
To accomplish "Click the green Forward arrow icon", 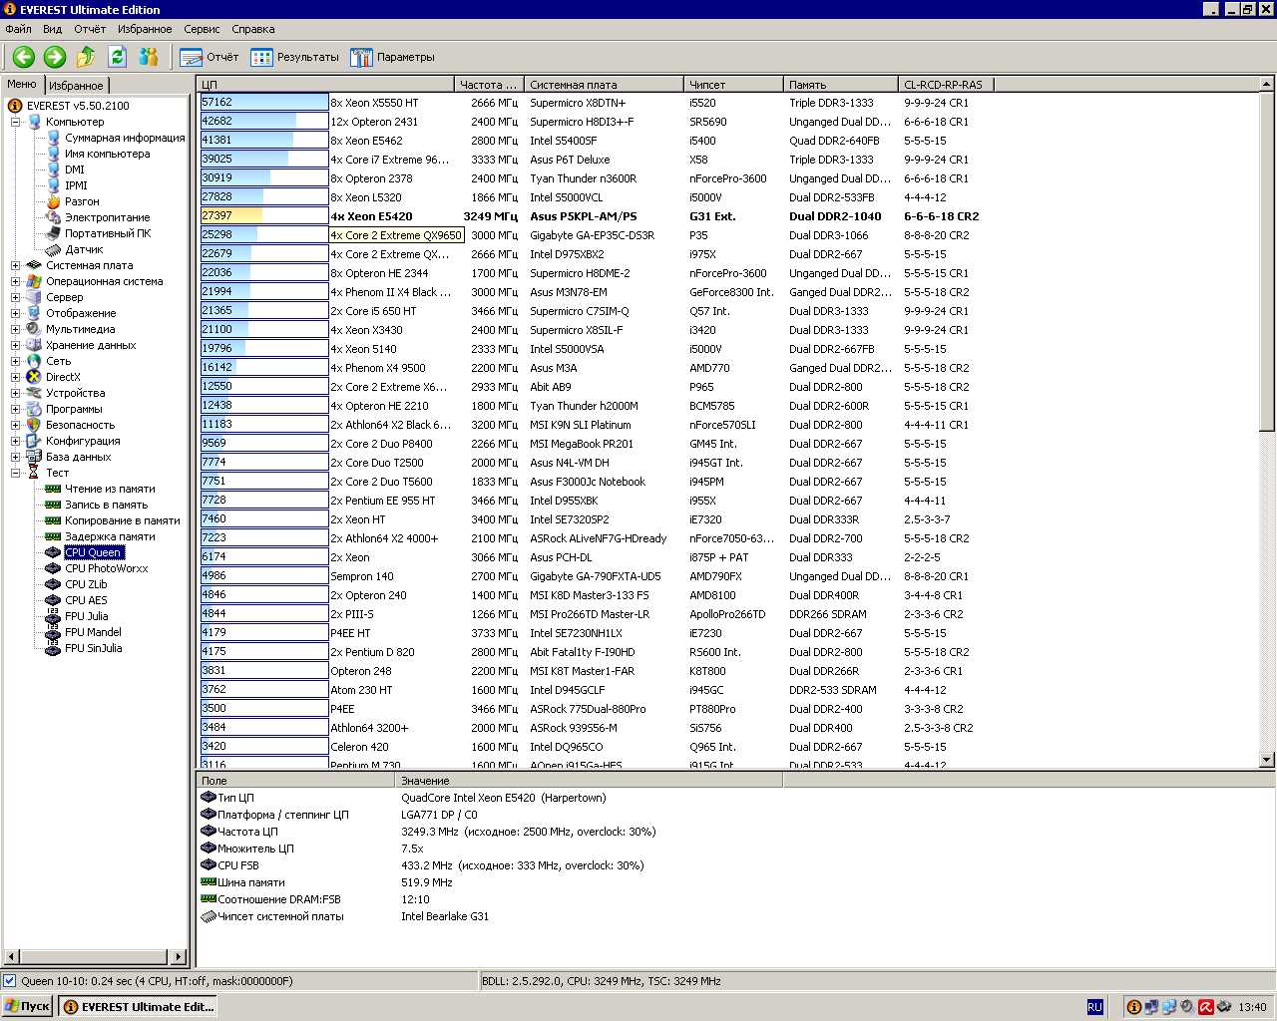I will coord(55,57).
